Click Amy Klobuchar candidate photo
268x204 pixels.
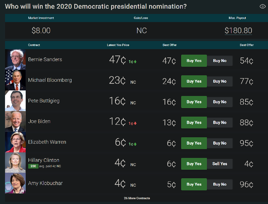coord(15,183)
